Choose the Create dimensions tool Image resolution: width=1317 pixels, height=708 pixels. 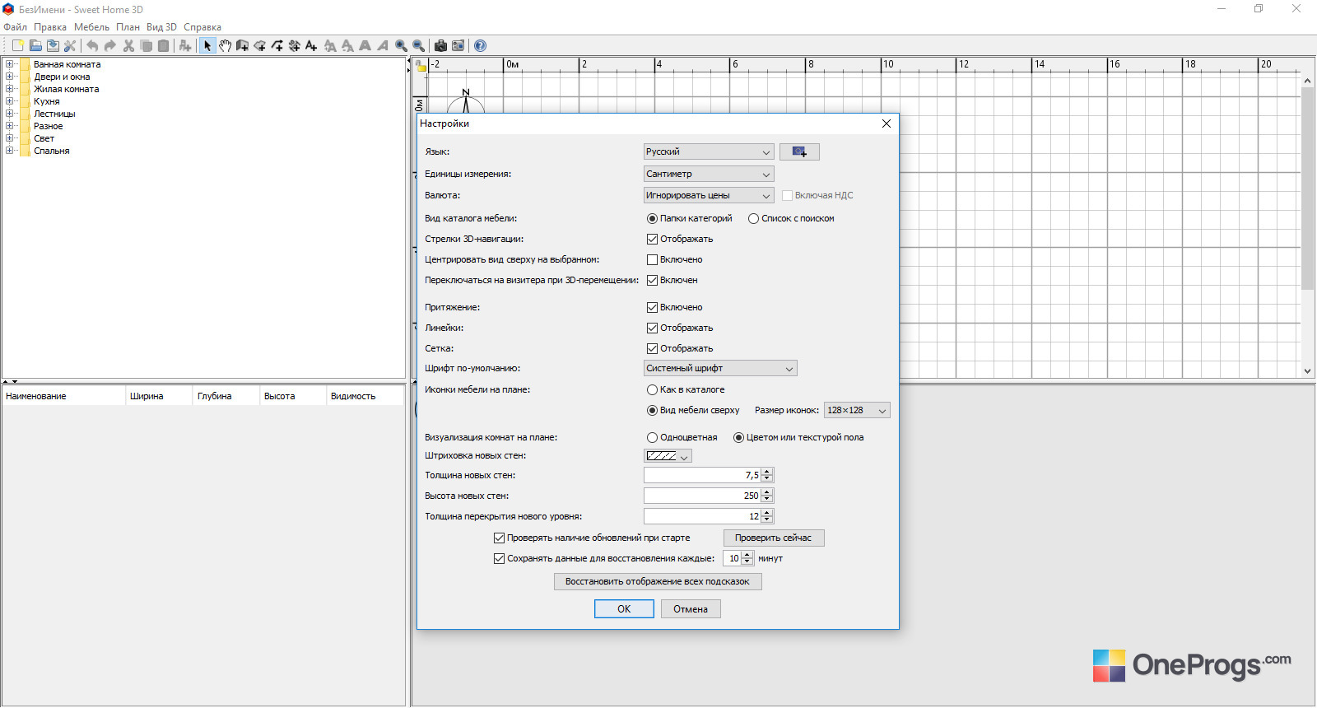[x=294, y=46]
